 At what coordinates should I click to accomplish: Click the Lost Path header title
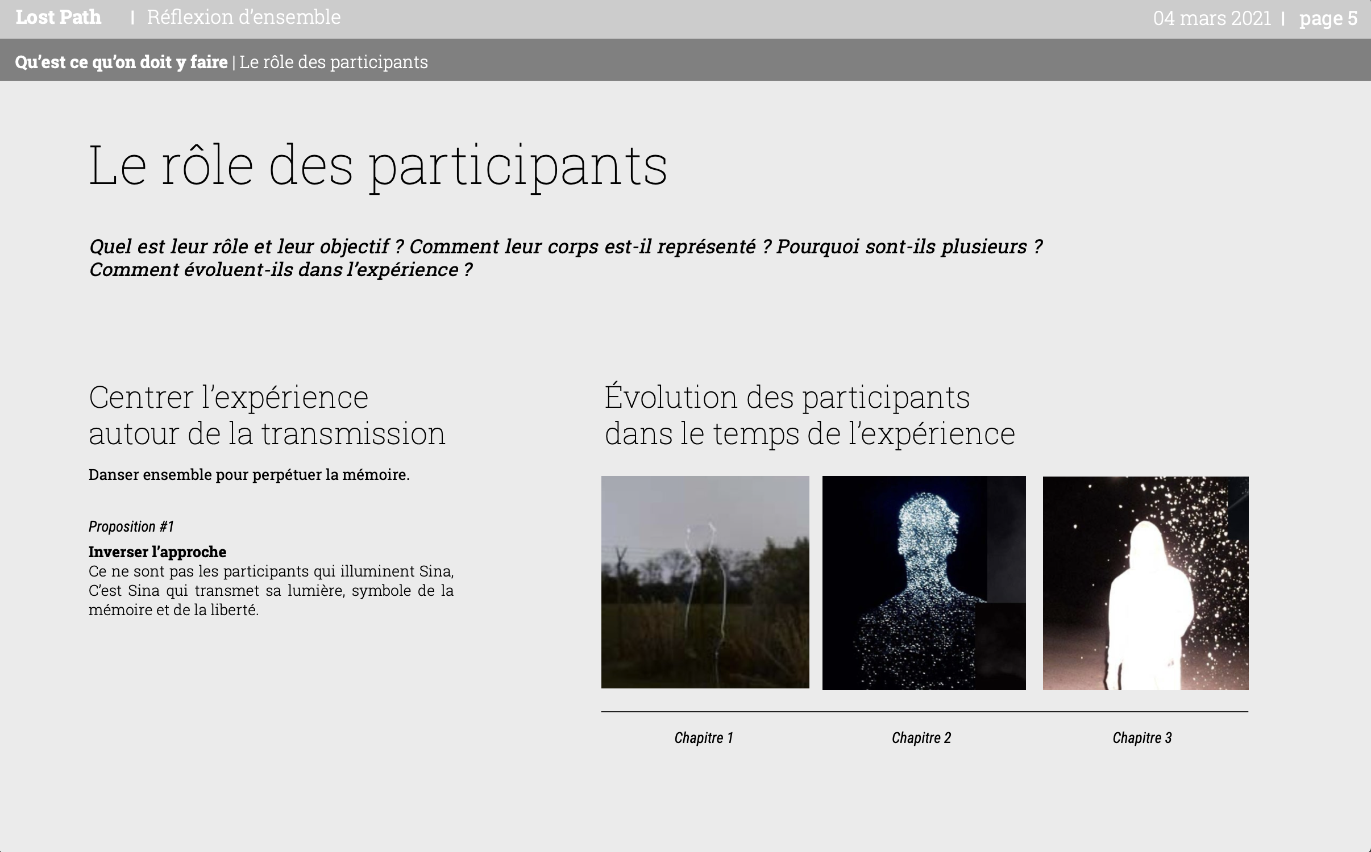[x=59, y=18]
